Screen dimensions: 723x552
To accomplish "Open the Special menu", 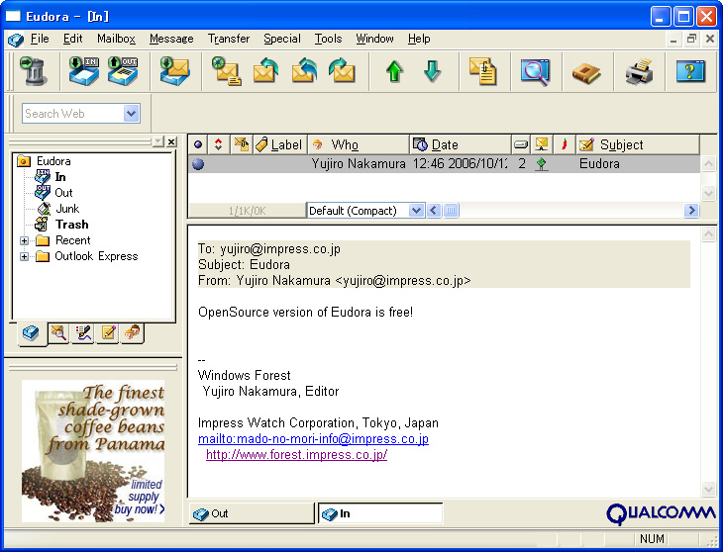I will (282, 39).
